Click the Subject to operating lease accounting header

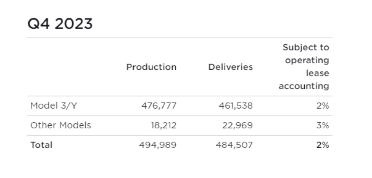(304, 67)
